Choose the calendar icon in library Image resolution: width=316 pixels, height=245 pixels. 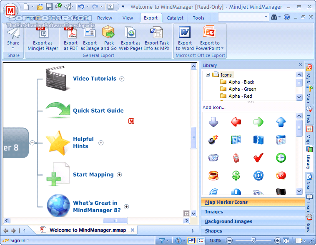[281, 140]
